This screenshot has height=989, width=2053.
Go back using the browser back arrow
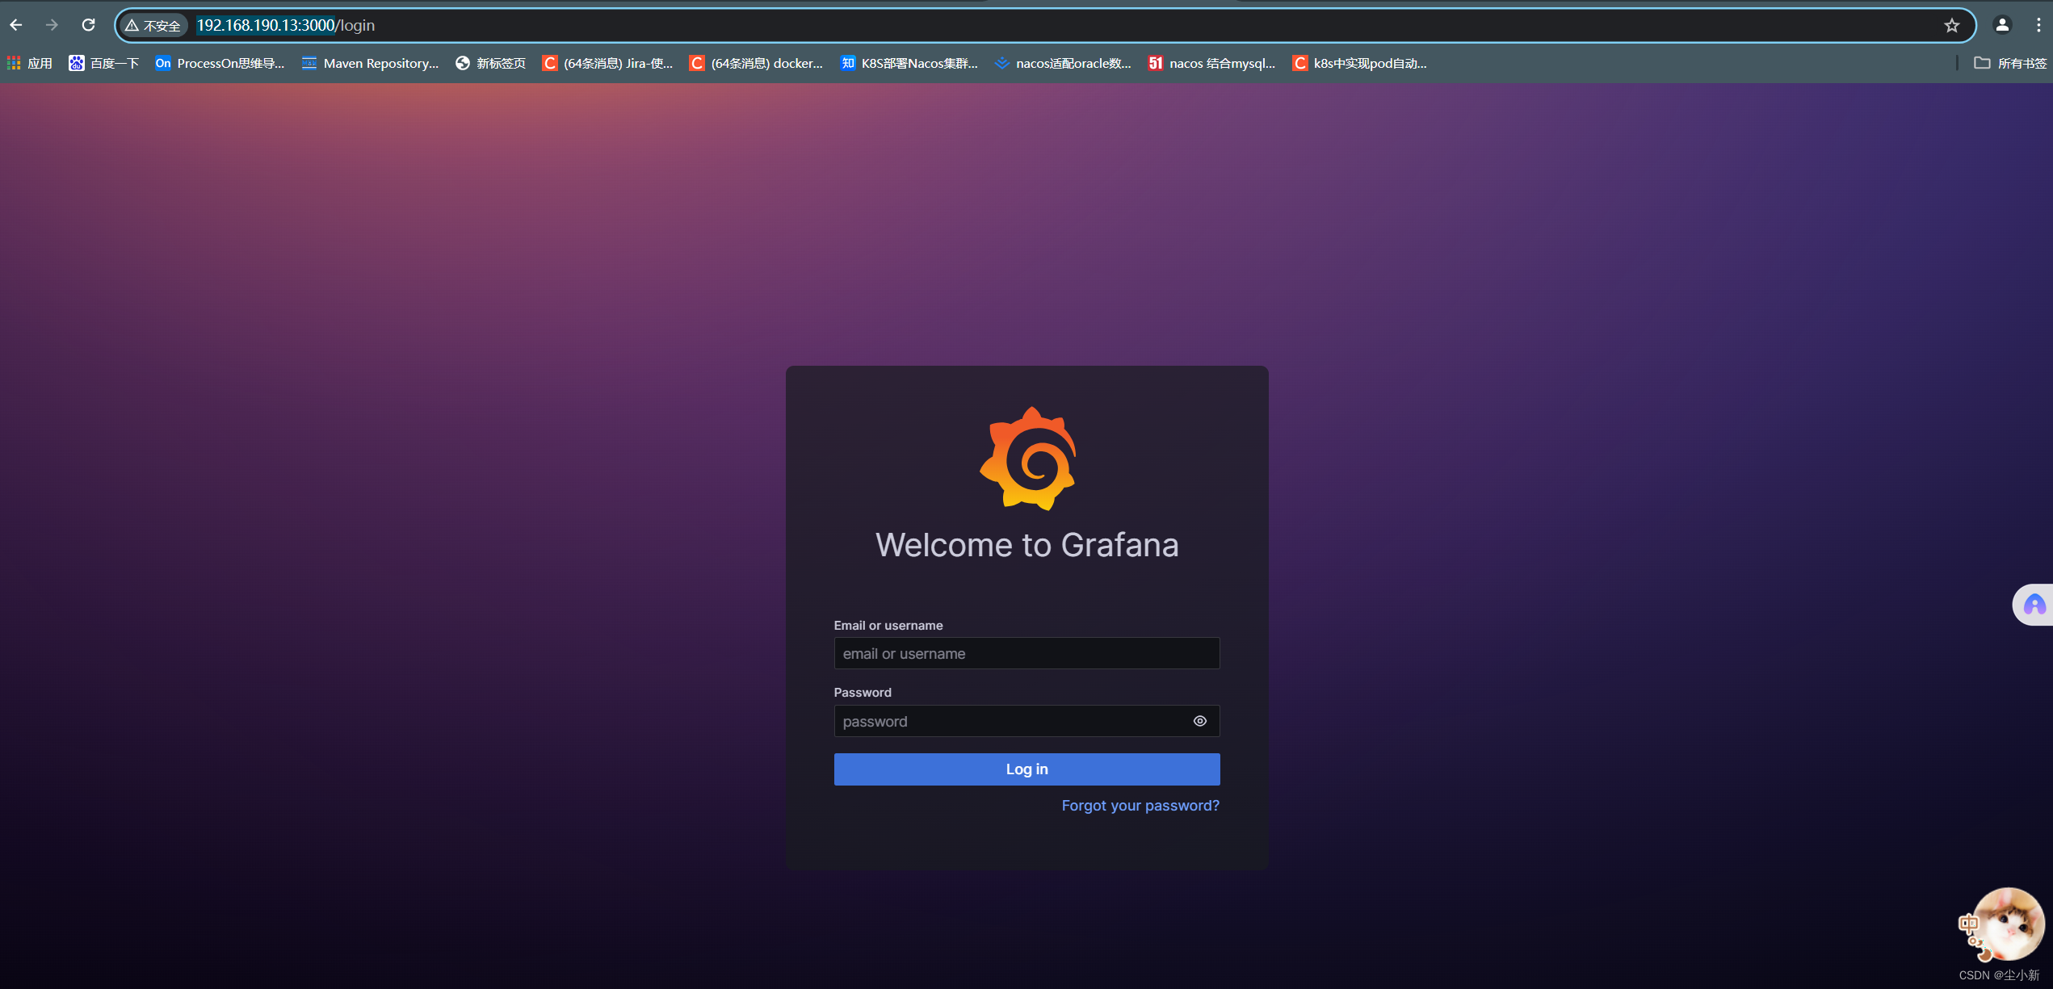(16, 25)
